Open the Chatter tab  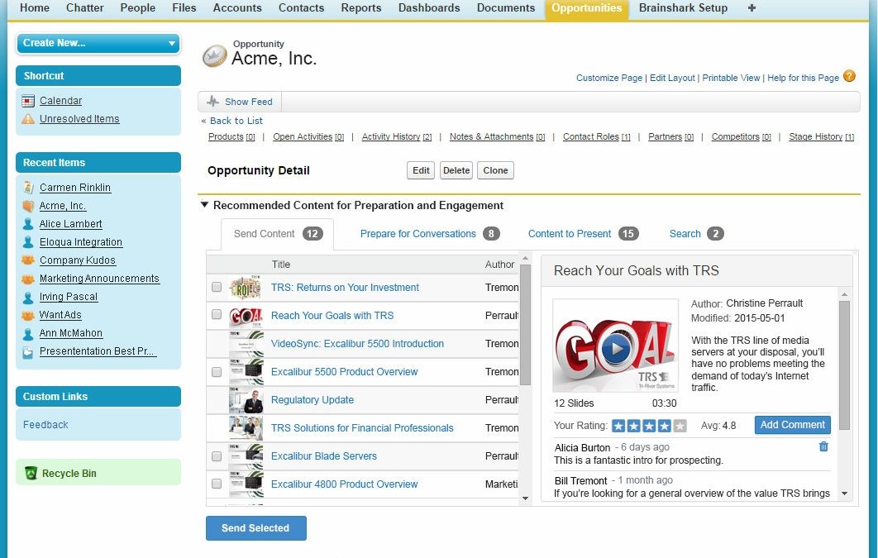click(x=85, y=7)
